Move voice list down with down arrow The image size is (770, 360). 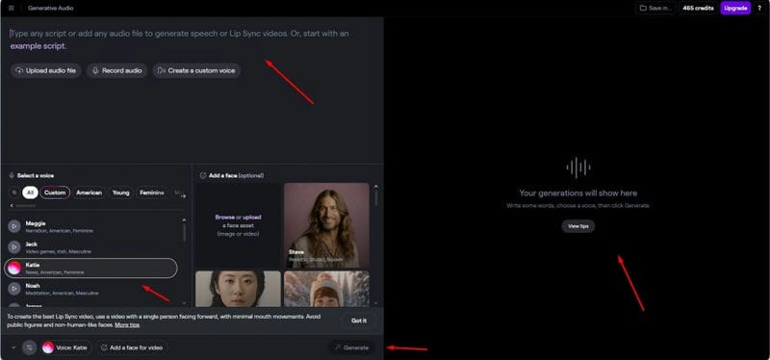pos(184,303)
